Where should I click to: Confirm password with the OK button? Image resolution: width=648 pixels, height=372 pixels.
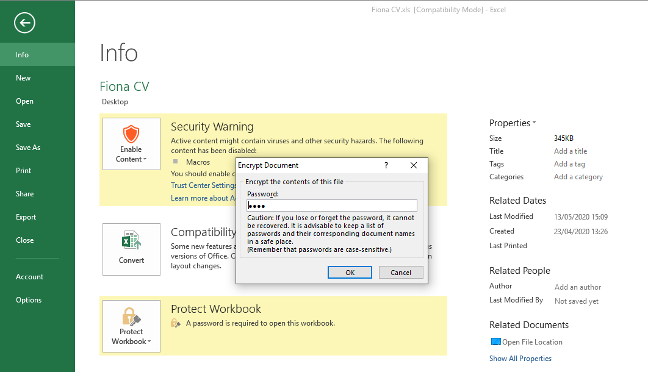tap(350, 273)
